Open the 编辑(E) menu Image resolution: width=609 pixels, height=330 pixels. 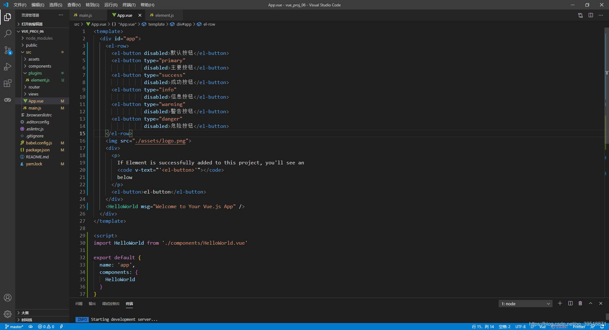(38, 5)
